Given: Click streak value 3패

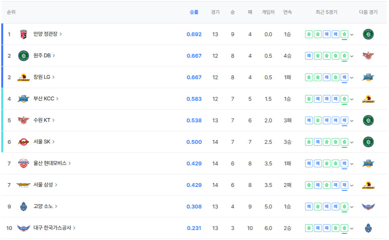Looking at the screenshot, I should click(x=288, y=120).
